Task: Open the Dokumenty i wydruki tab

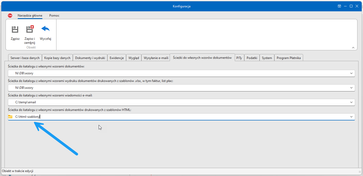Action: point(90,58)
